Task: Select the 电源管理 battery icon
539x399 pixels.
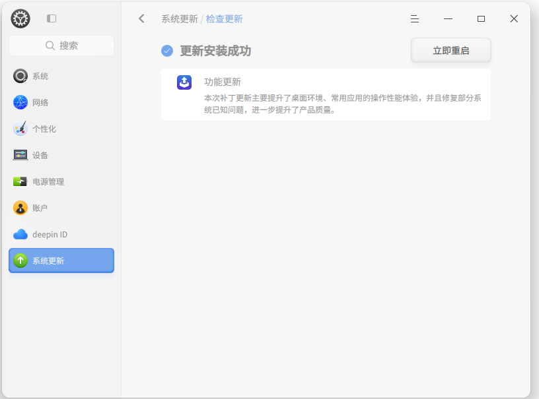Action: click(x=20, y=181)
